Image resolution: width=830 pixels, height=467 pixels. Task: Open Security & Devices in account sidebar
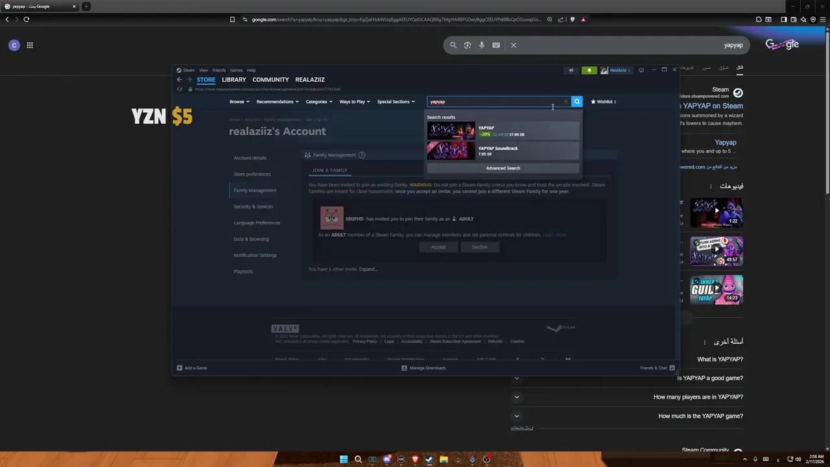click(254, 206)
